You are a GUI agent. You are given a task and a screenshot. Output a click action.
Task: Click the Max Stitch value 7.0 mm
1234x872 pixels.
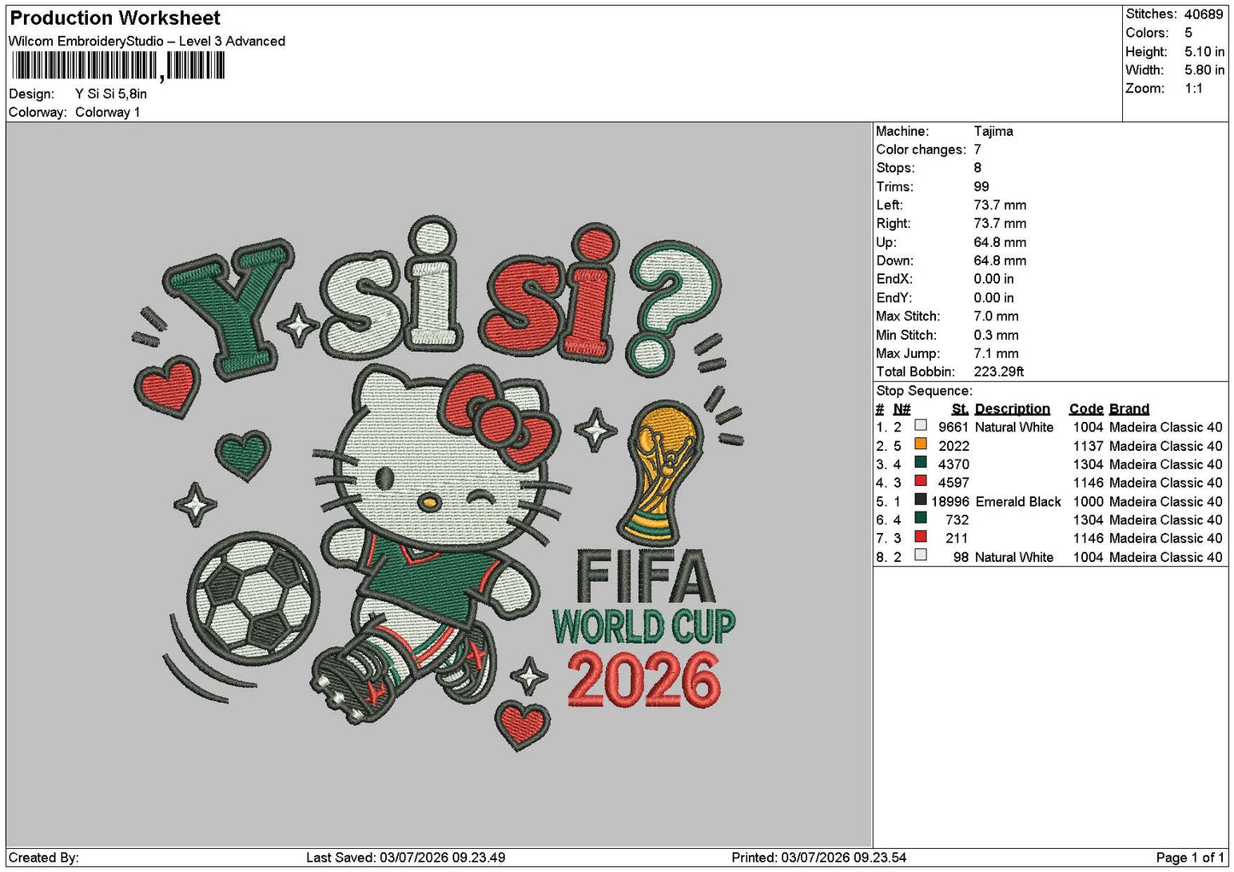point(997,316)
